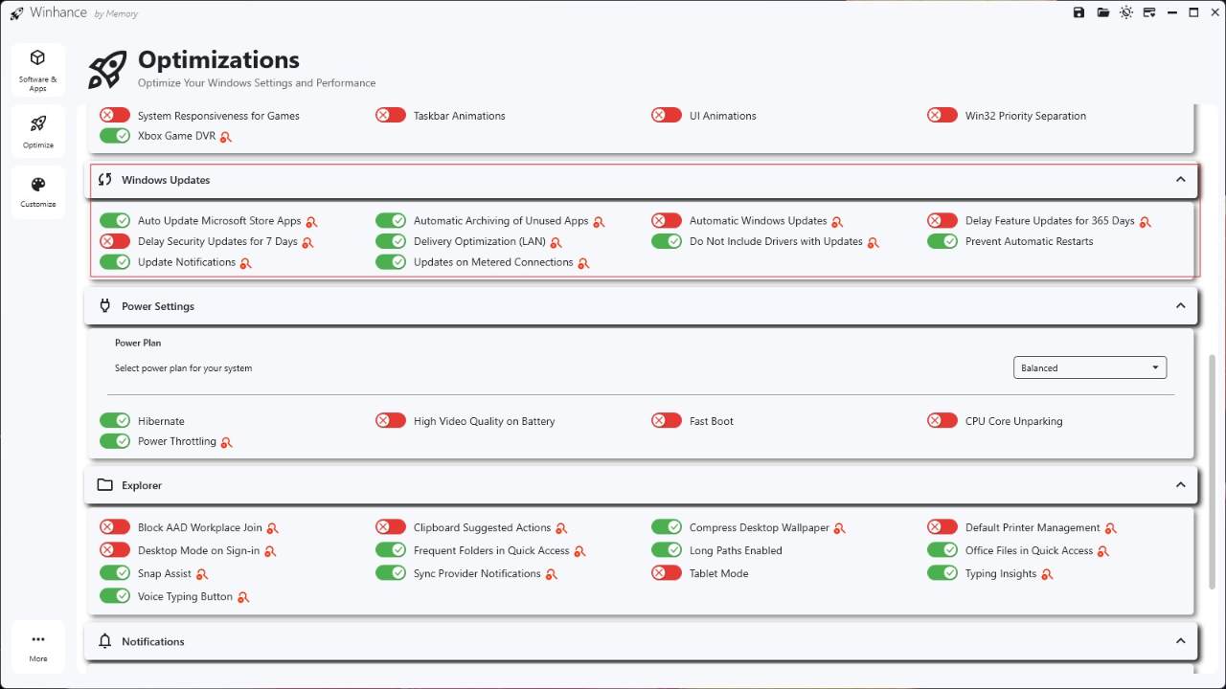
Task: Collapse the Windows Updates section chevron
Action: coord(1180,180)
